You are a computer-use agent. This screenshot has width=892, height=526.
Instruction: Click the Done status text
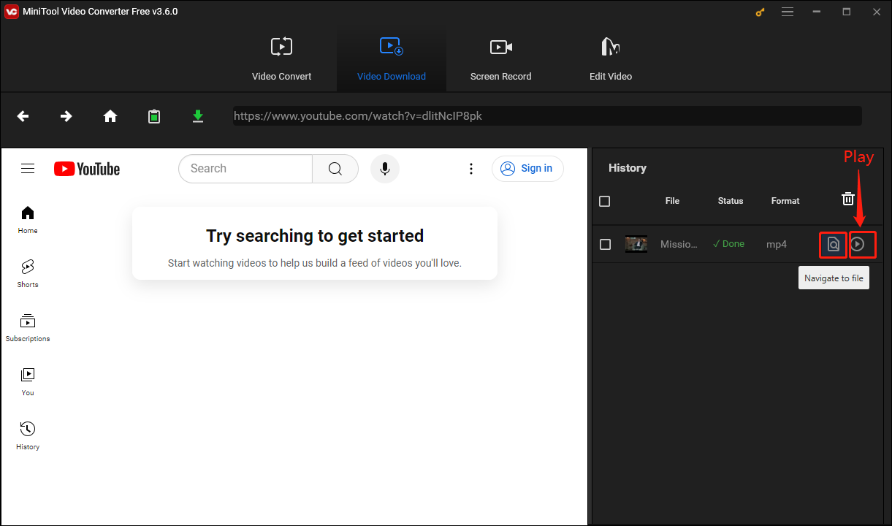pos(729,244)
